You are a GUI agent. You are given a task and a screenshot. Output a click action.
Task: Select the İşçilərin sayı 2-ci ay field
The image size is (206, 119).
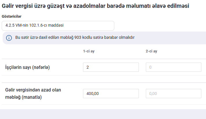point(173,67)
